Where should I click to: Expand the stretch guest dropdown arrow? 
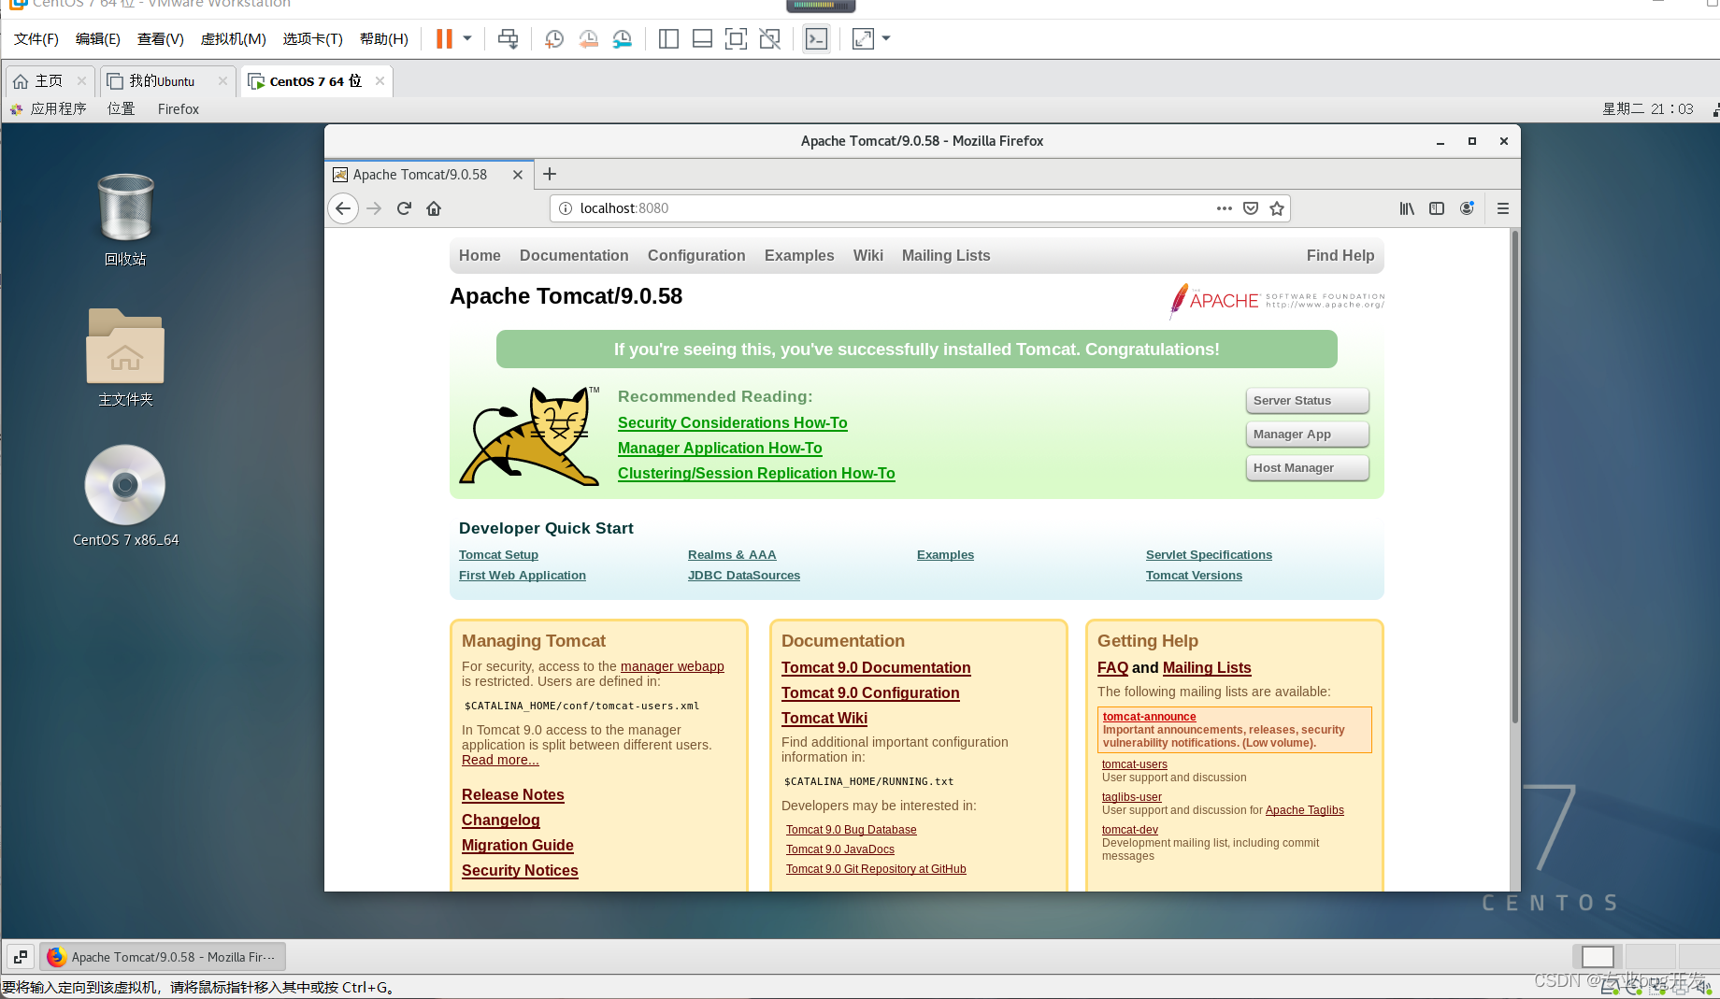pos(886,39)
